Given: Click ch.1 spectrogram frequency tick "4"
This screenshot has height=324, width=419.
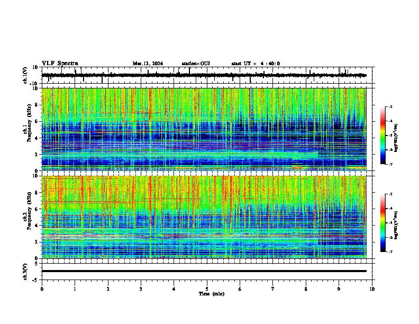Looking at the screenshot, I should coord(37,138).
